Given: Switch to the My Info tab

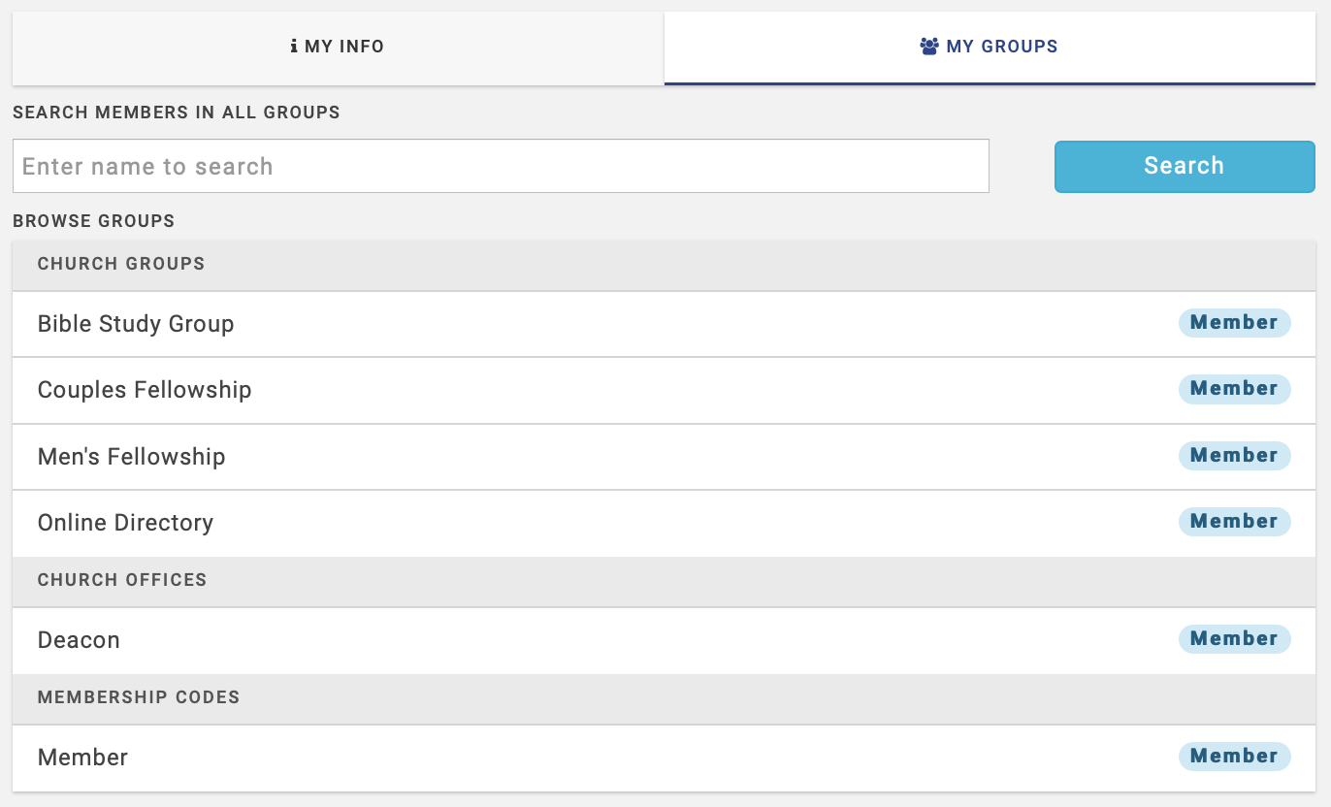Looking at the screenshot, I should pos(338,47).
